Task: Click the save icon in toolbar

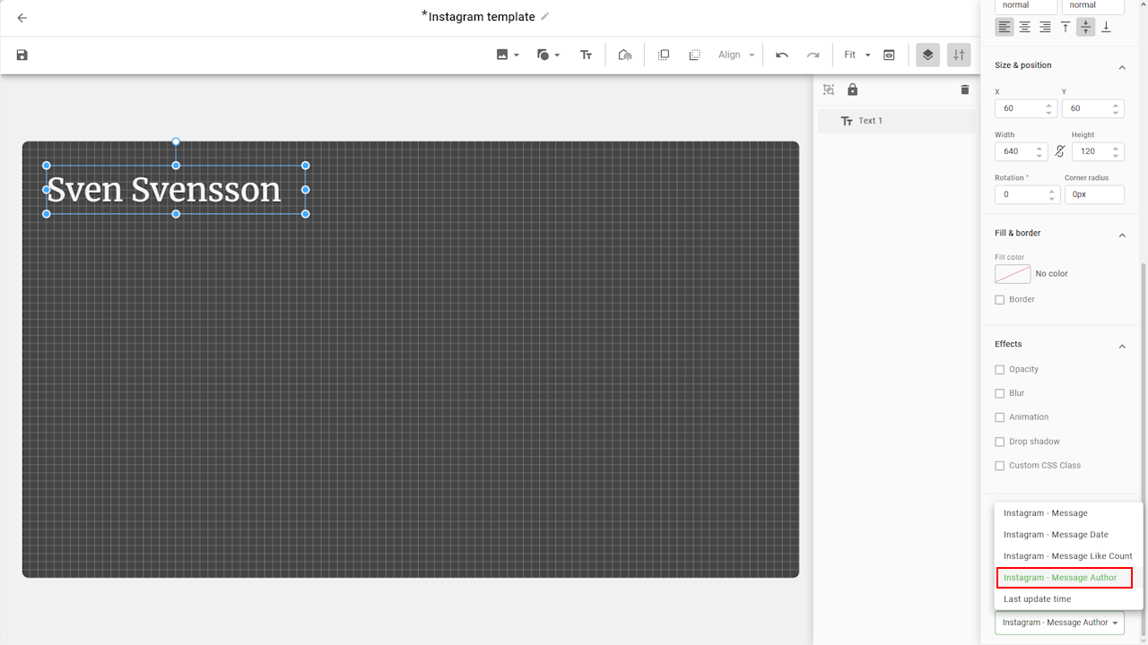Action: point(22,56)
